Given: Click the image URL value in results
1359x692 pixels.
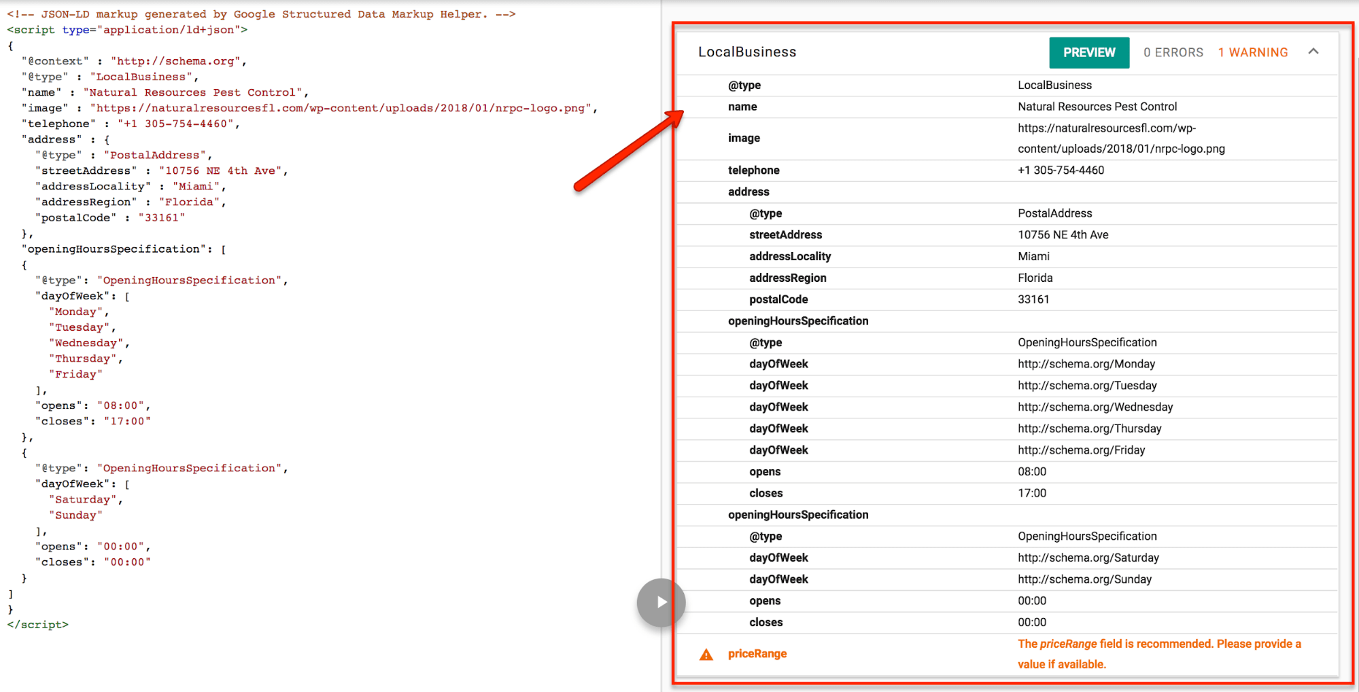Looking at the screenshot, I should click(x=1121, y=139).
